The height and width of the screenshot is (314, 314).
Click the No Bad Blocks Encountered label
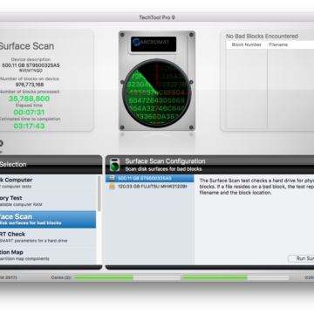pos(262,37)
